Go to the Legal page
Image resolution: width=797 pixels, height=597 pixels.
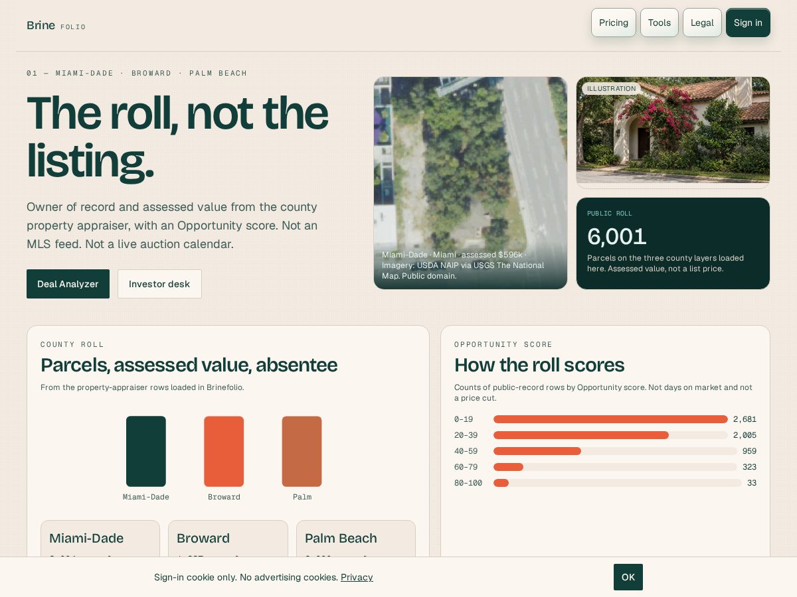tap(702, 23)
